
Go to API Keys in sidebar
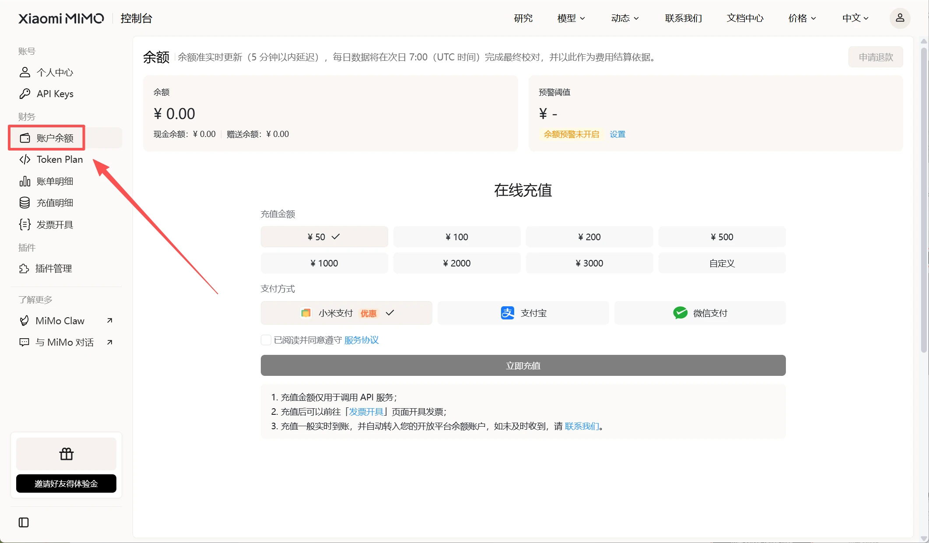coord(66,94)
